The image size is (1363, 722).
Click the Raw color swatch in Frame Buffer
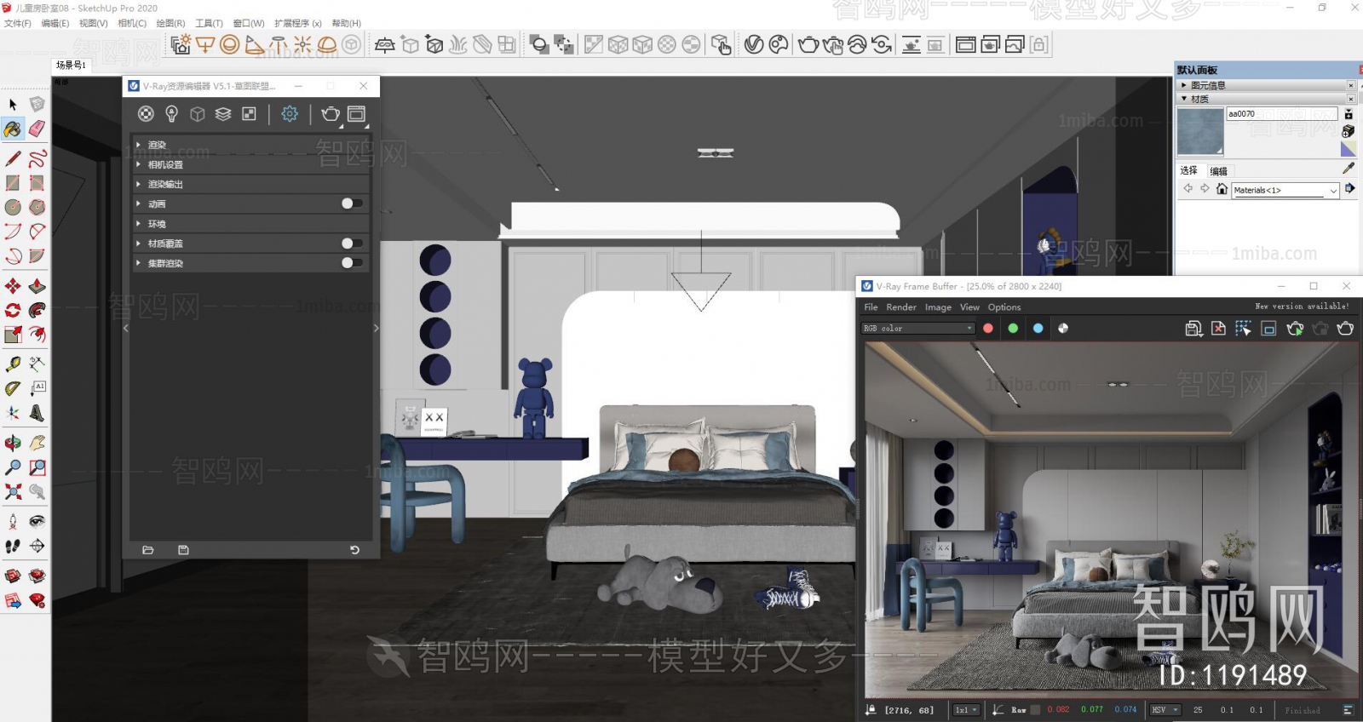[x=1035, y=710]
